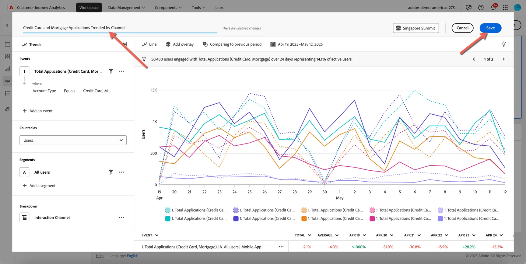Viewport: 526px width, 264px height.
Task: Open the ellipsis menu for All users segment
Action: [x=121, y=172]
